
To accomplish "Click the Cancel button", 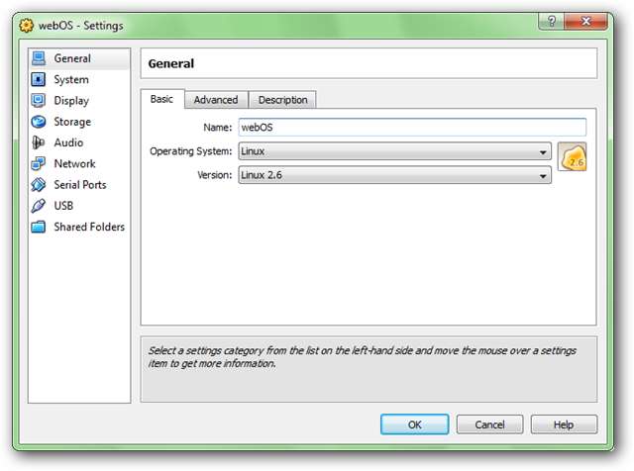I will (x=489, y=424).
